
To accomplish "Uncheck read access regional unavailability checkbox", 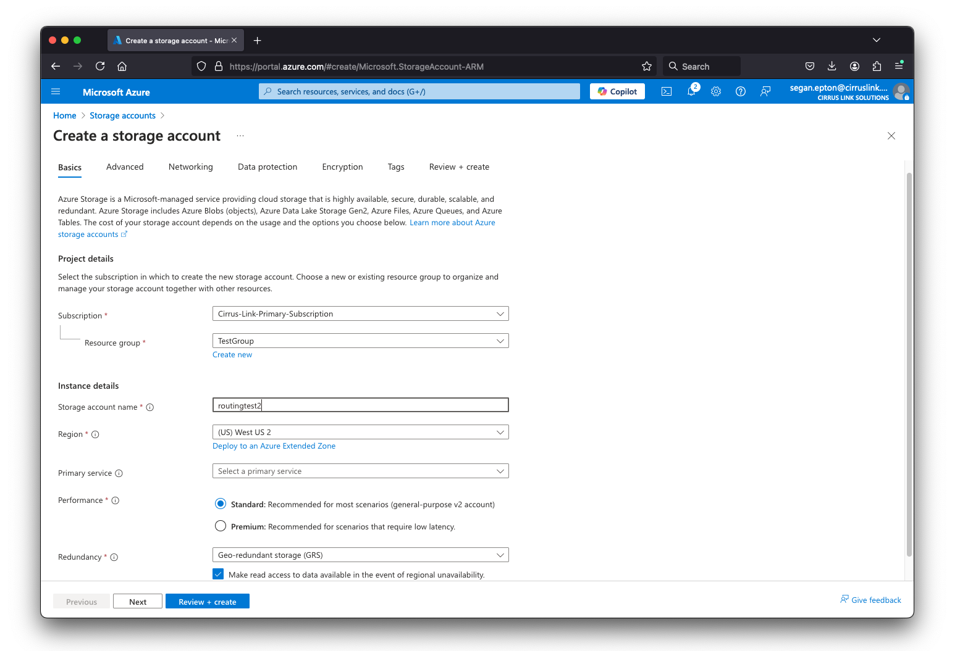I will point(218,574).
